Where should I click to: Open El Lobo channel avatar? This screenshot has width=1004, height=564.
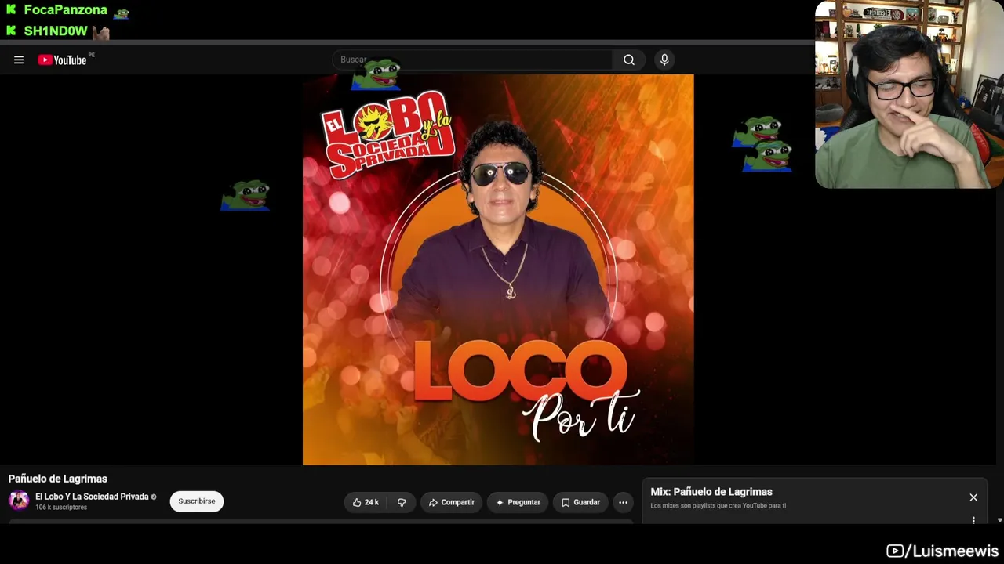point(19,501)
